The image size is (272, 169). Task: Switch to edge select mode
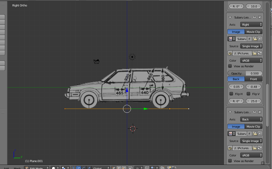[119, 168]
